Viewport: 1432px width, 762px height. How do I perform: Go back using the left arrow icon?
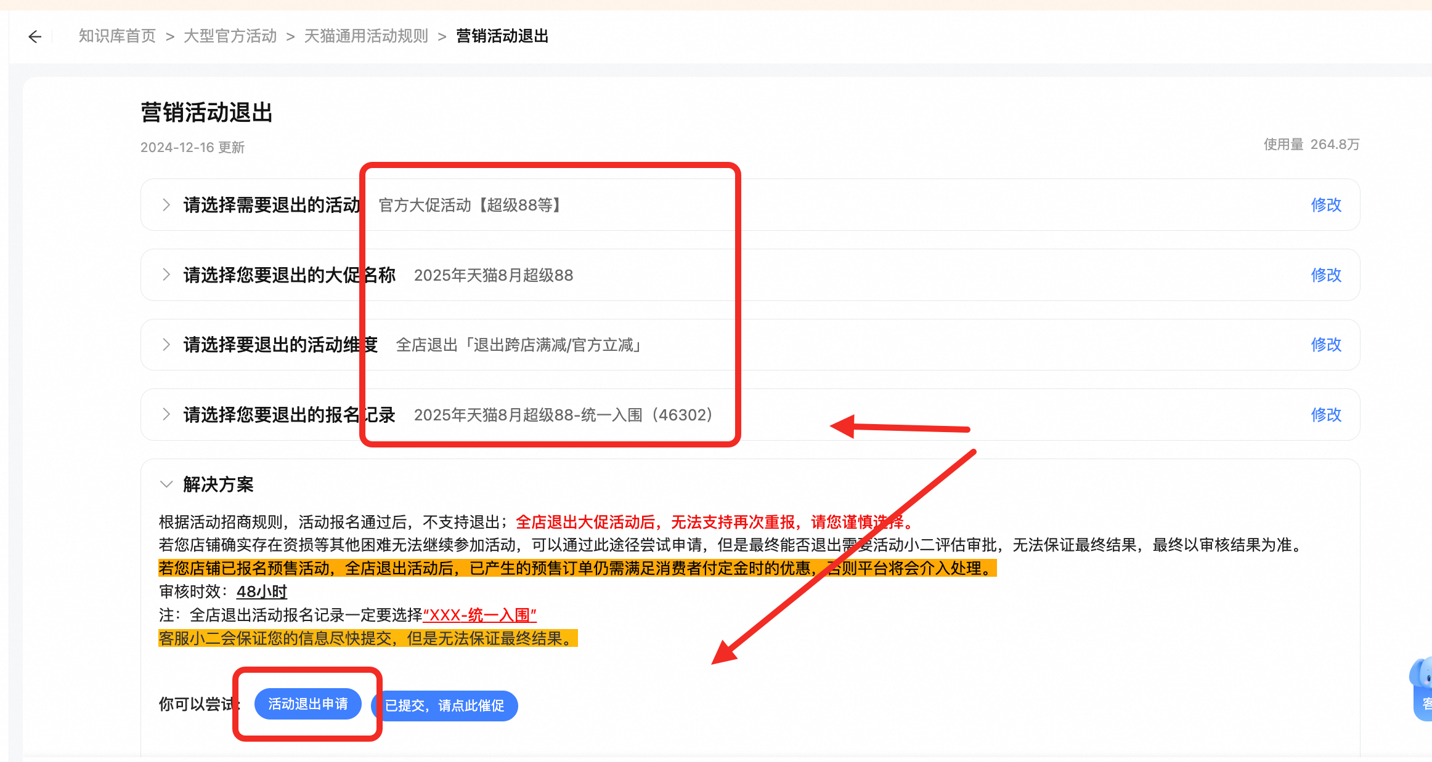tap(35, 37)
